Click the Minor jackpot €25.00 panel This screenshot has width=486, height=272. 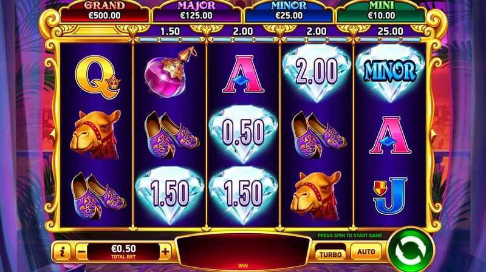(x=289, y=12)
